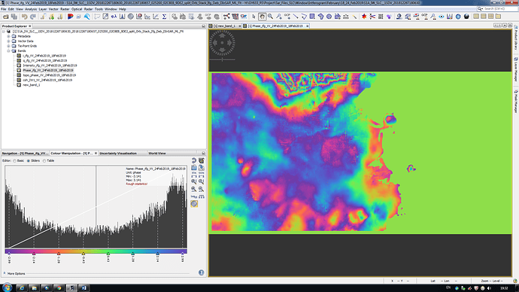The image size is (519, 292).
Task: Select the panning hand tool
Action: coord(263,17)
